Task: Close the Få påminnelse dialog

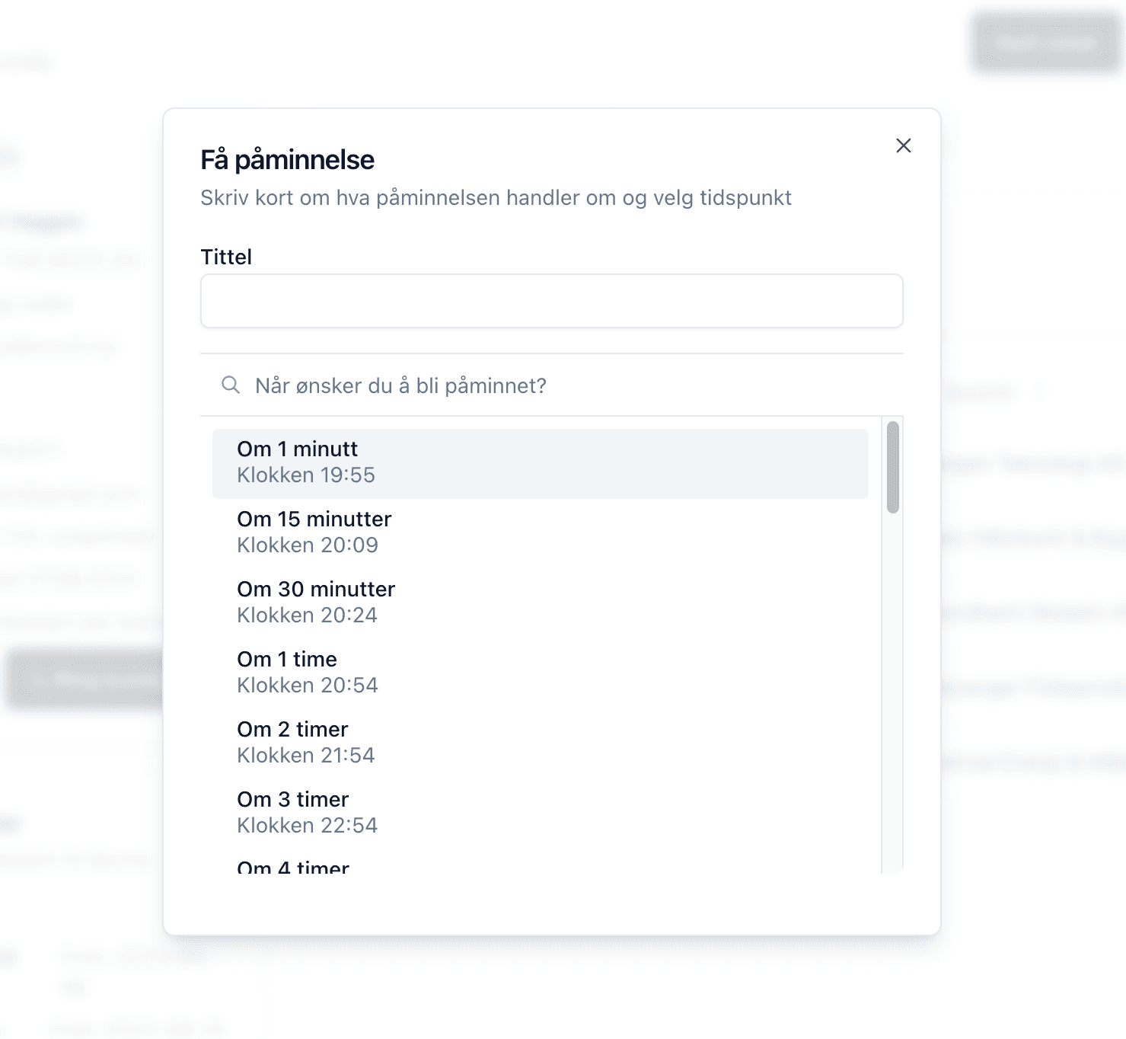Action: point(904,145)
